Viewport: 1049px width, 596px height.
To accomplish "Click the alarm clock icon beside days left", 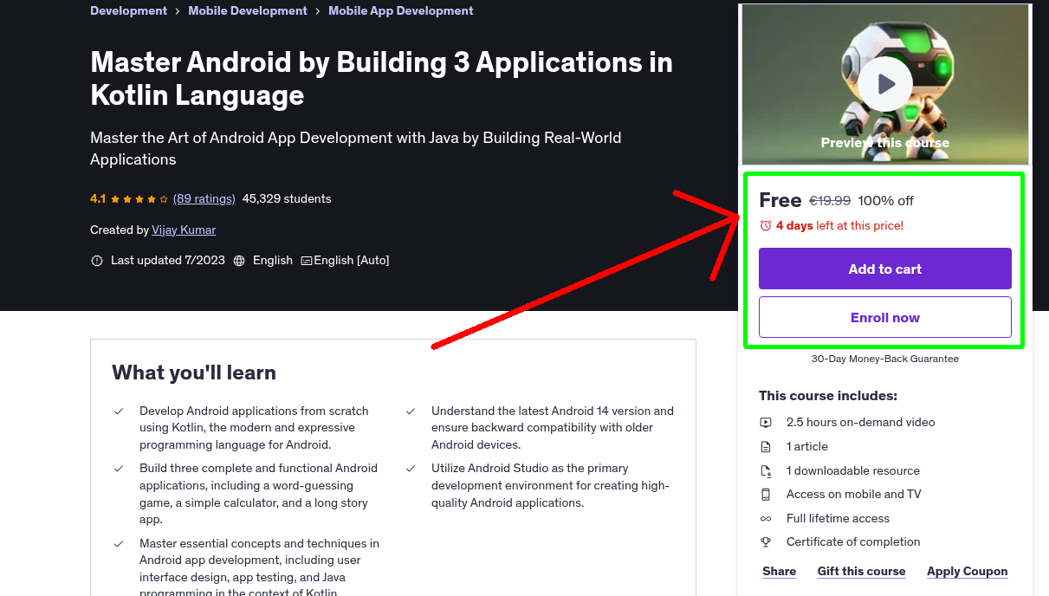I will (766, 225).
